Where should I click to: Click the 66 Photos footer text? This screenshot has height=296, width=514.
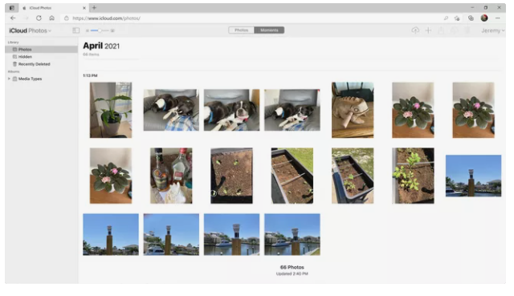coord(292,267)
